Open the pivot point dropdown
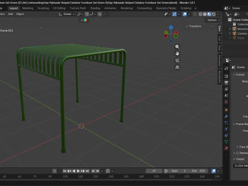The height and width of the screenshot is (186, 248). (x=80, y=14)
